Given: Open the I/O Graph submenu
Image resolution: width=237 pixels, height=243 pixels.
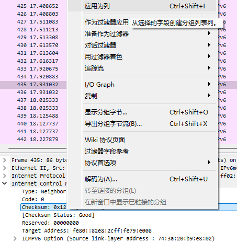Looking at the screenshot, I should click(142, 85).
